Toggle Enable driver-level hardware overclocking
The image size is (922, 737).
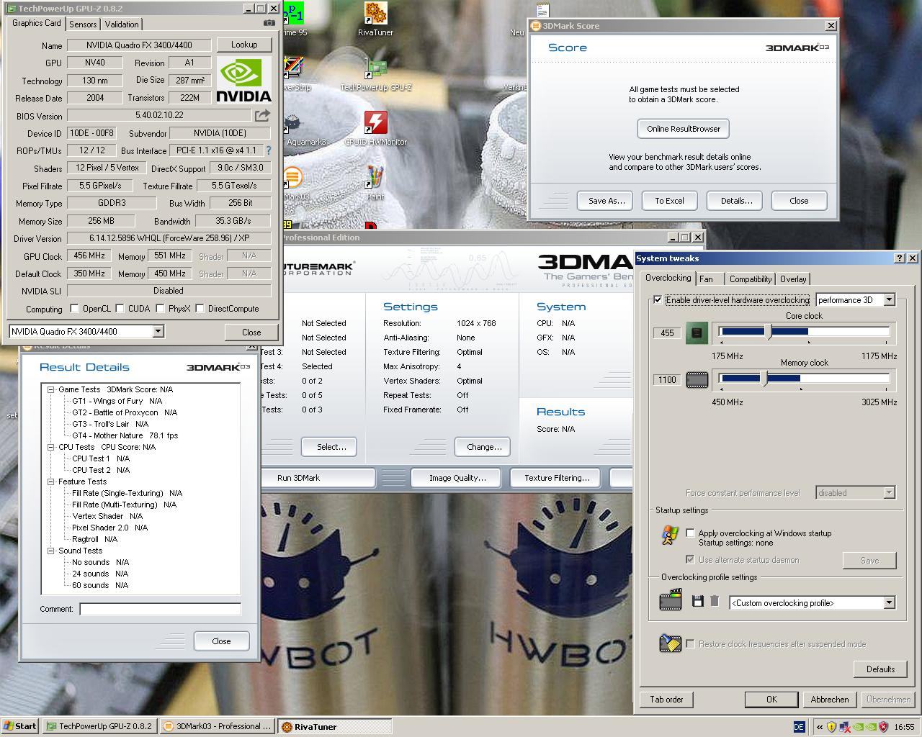tap(658, 300)
